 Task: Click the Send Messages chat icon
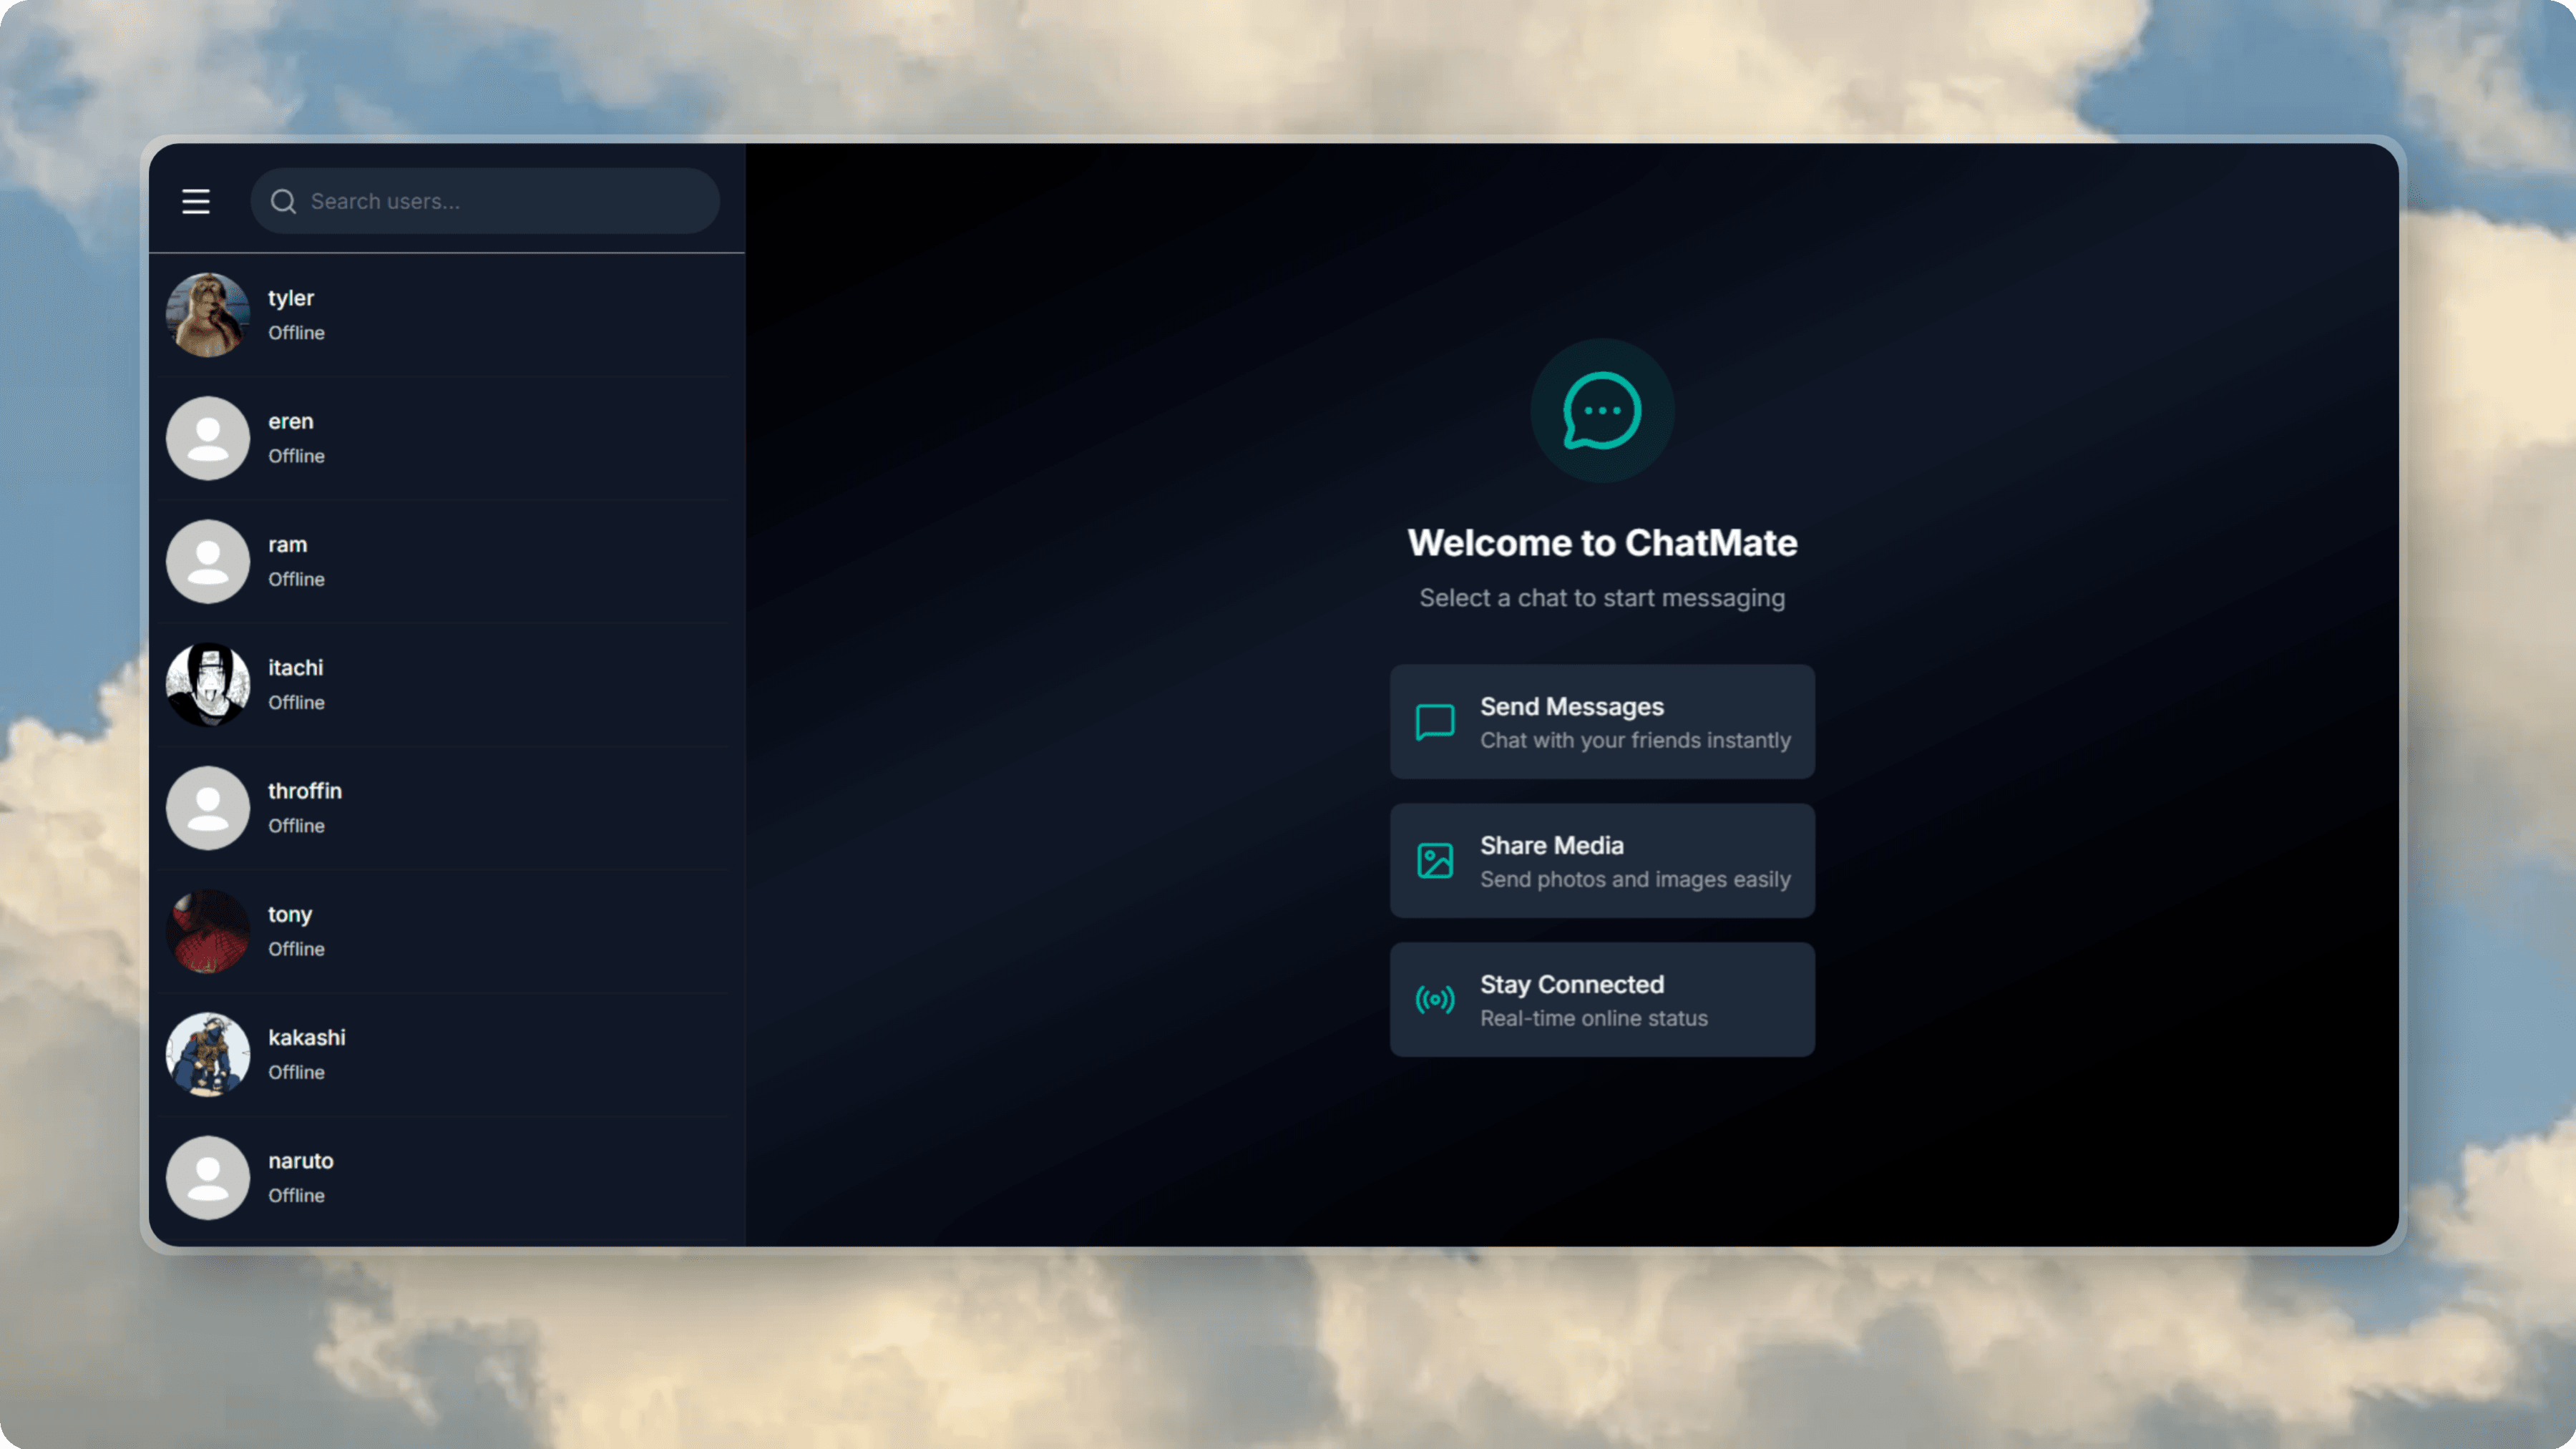click(1435, 721)
